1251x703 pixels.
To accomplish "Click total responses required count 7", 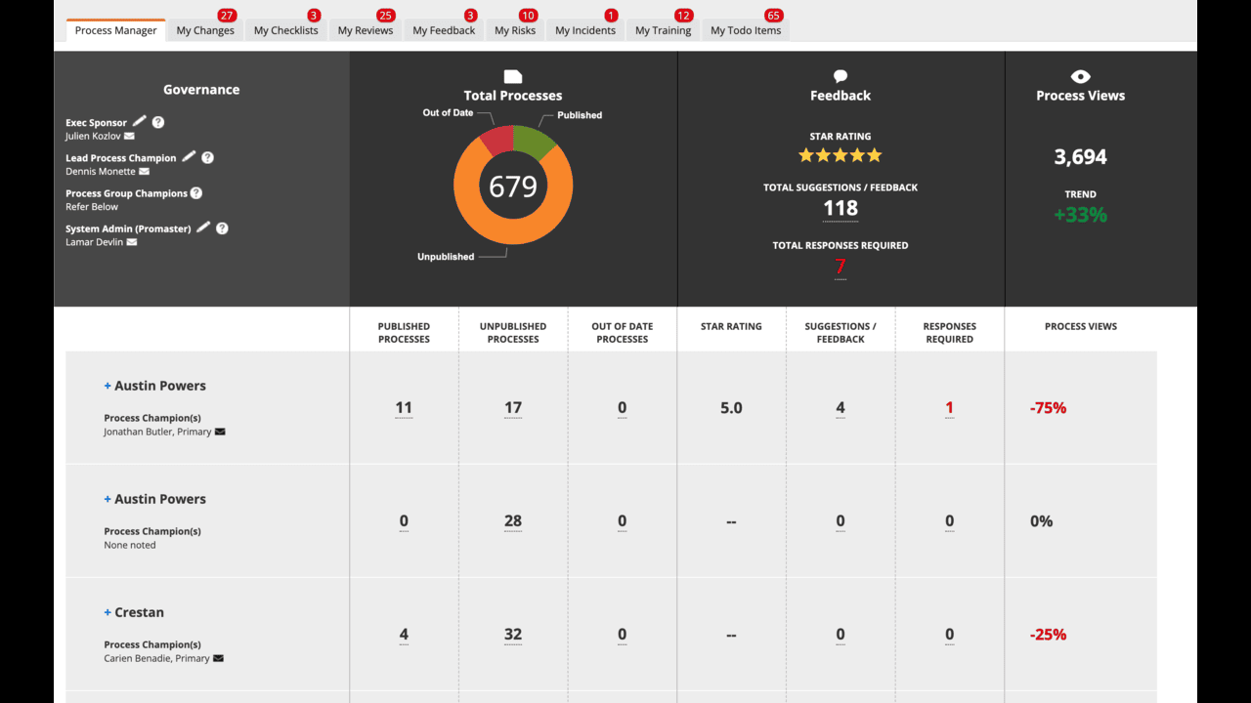I will (841, 267).
